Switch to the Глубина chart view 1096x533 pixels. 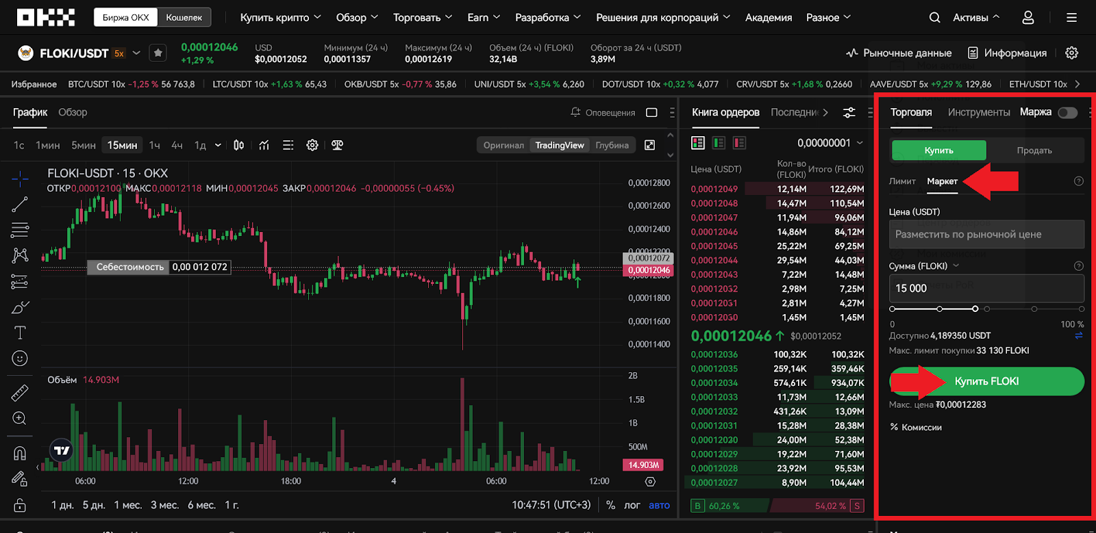pos(612,145)
